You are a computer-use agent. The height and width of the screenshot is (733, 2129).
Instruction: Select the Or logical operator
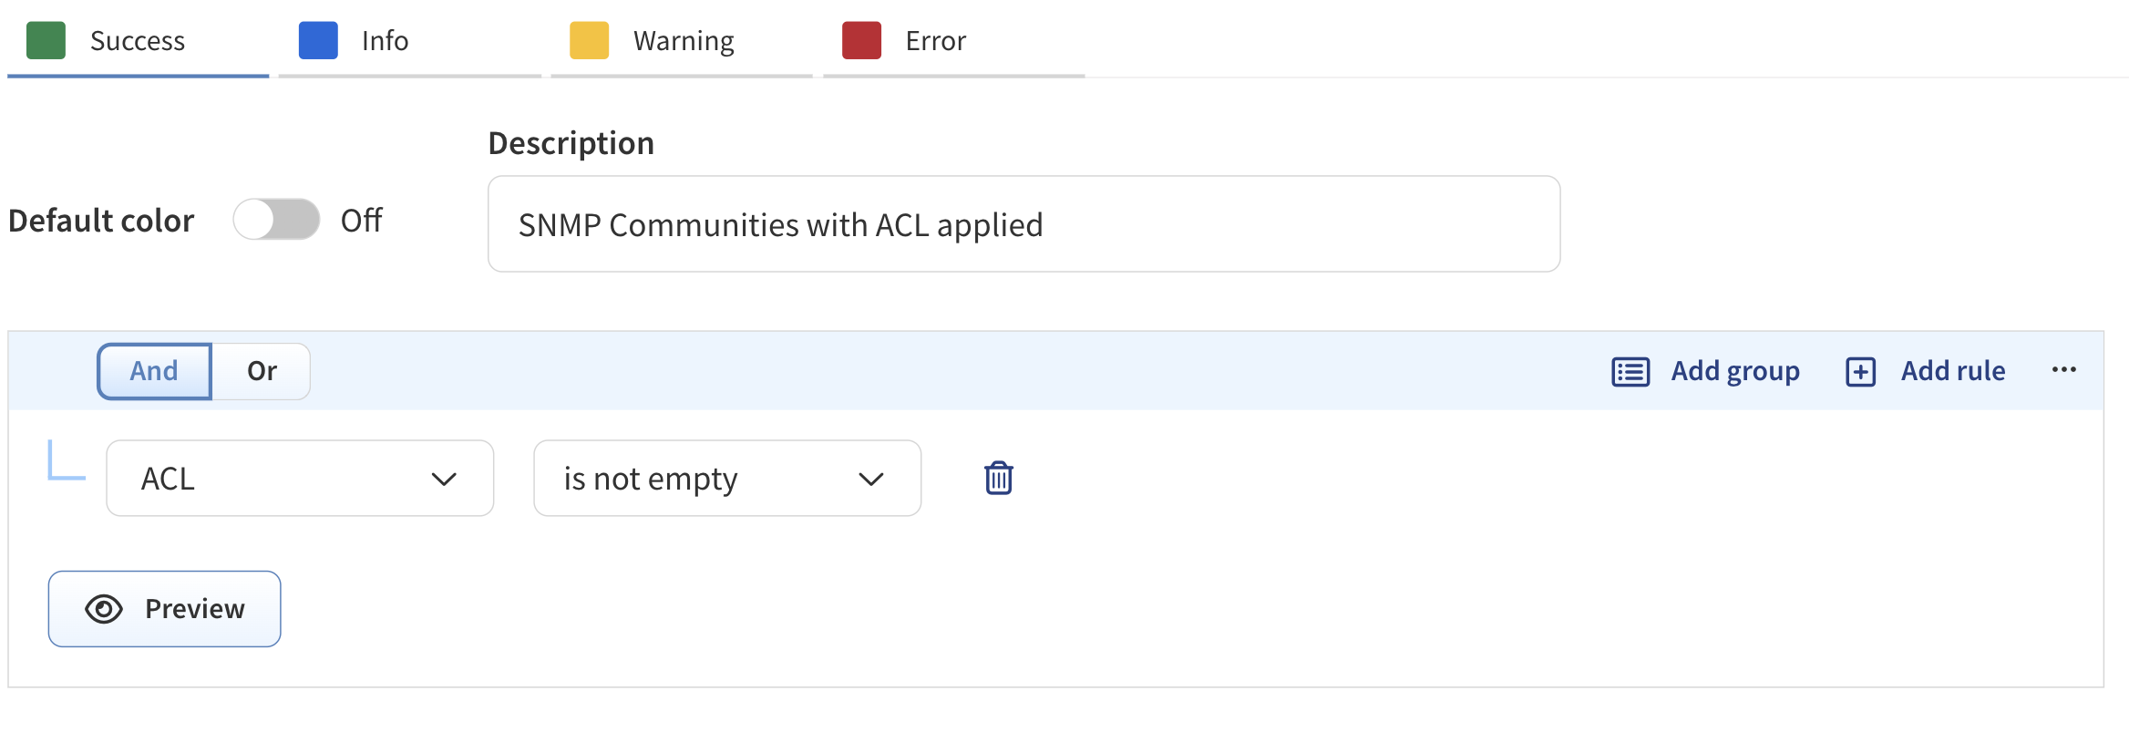coord(262,371)
